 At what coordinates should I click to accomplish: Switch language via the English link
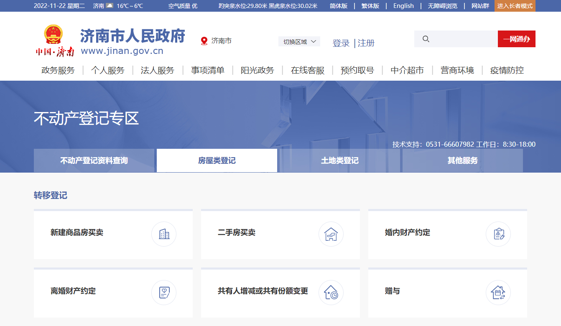pos(403,6)
